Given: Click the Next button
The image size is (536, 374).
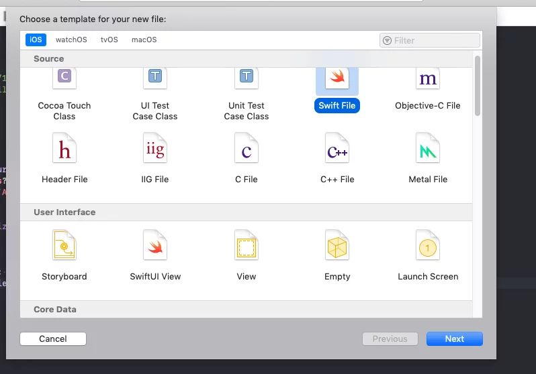Looking at the screenshot, I should click(455, 339).
